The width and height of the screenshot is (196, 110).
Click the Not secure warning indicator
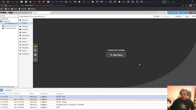pyautogui.click(x=13, y=5)
